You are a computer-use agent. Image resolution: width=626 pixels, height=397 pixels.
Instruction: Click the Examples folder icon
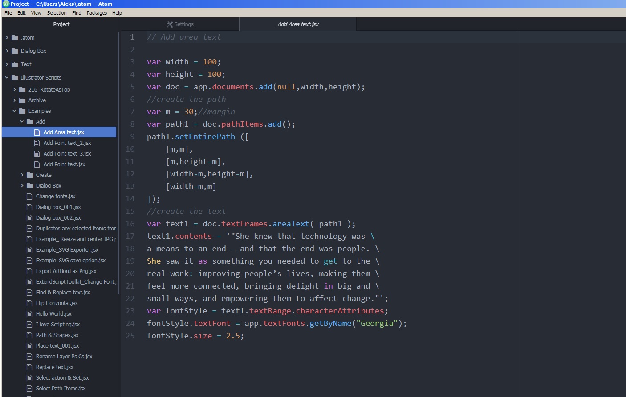(22, 111)
